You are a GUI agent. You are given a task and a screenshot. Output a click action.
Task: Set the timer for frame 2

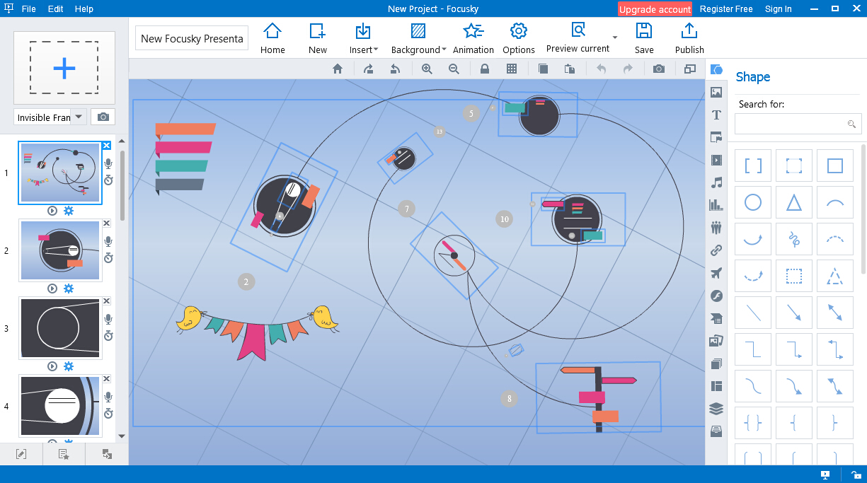[x=108, y=258]
